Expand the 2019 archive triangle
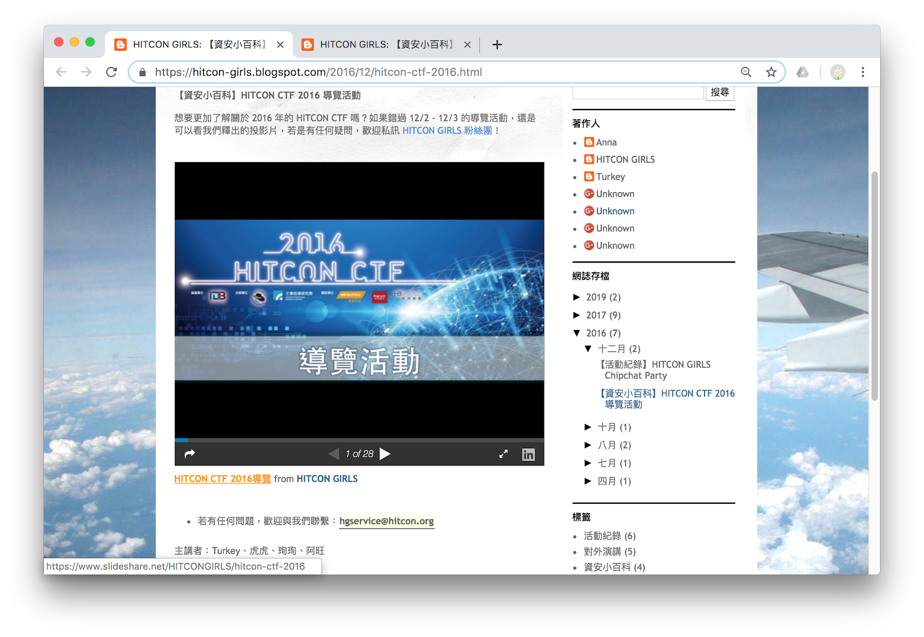This screenshot has width=924, height=637. pos(576,297)
